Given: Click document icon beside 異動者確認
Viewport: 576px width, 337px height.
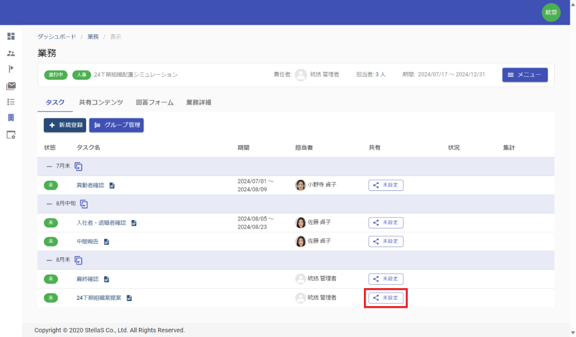Looking at the screenshot, I should (x=112, y=185).
